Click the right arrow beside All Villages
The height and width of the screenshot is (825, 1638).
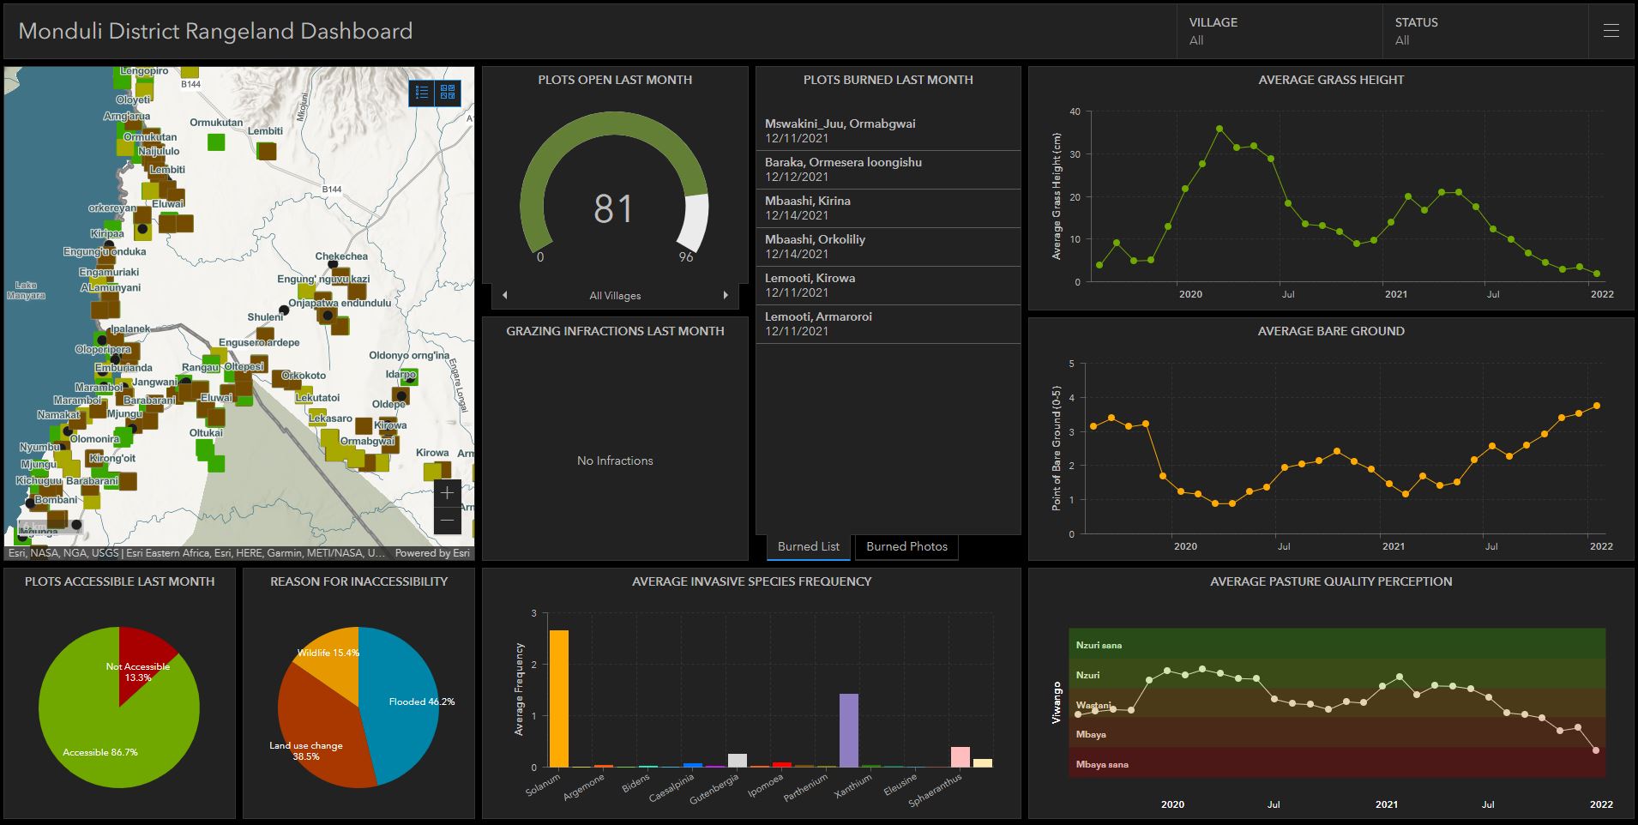tap(726, 295)
